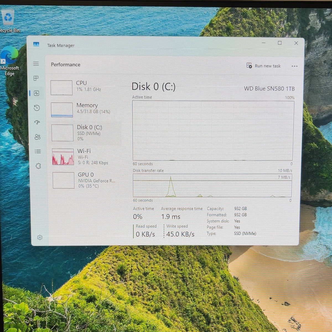The width and height of the screenshot is (332, 332).
Task: Click the Disk 0 (C:) heading
Action: pyautogui.click(x=154, y=87)
